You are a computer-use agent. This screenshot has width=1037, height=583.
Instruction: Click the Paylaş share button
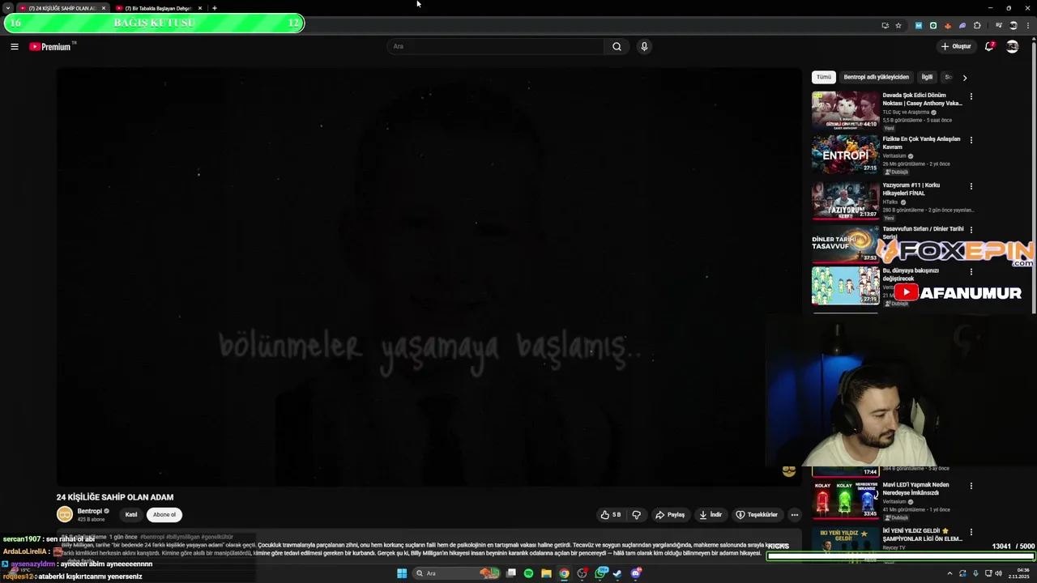coord(670,514)
